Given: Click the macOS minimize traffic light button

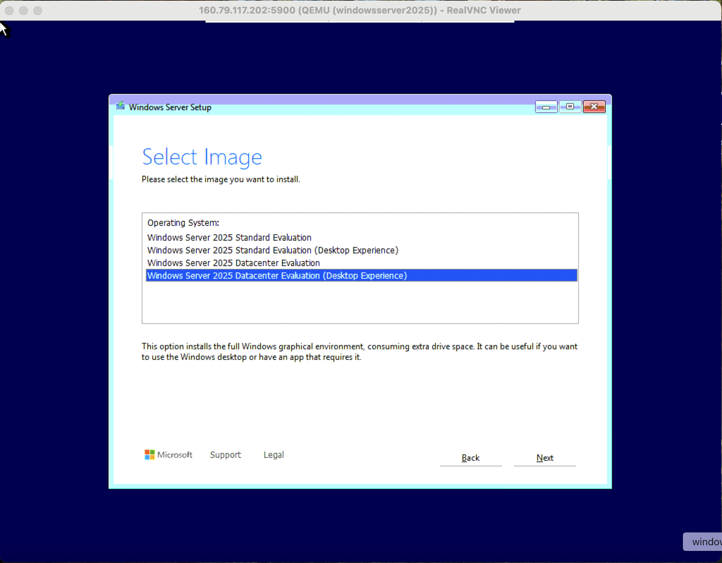Looking at the screenshot, I should tap(23, 10).
